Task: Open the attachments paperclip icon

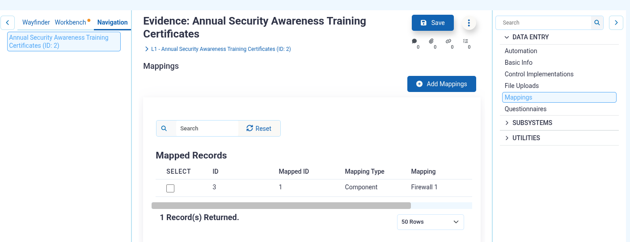Action: (x=431, y=41)
